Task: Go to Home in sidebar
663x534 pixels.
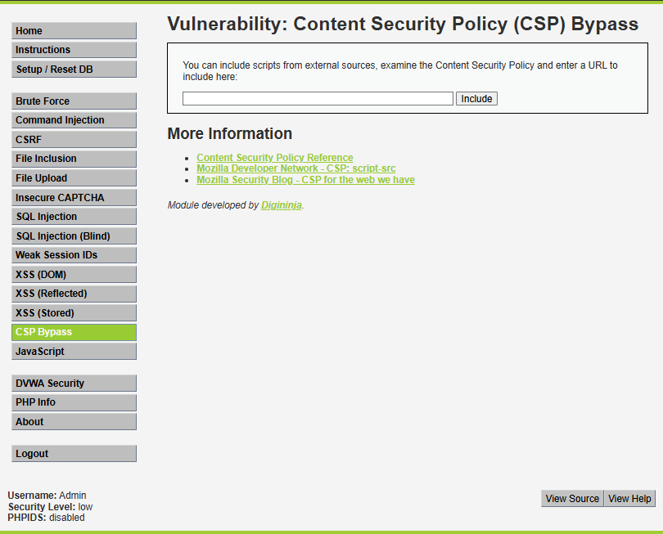Action: [74, 31]
